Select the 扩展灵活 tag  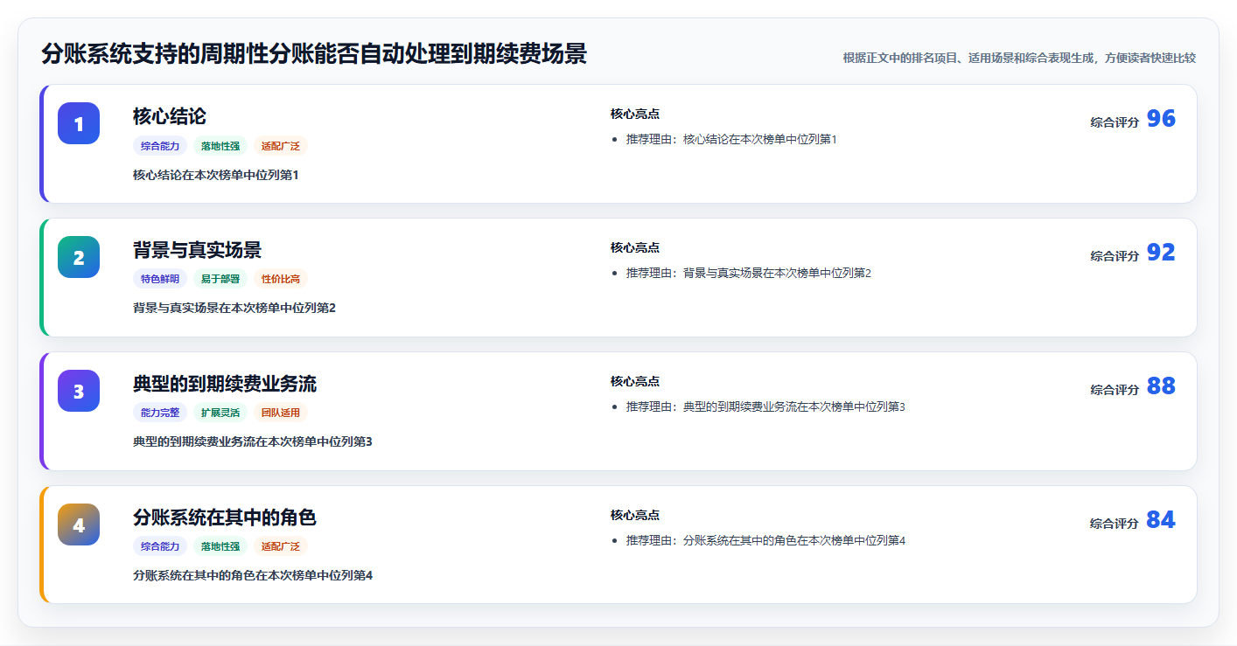[x=220, y=413]
